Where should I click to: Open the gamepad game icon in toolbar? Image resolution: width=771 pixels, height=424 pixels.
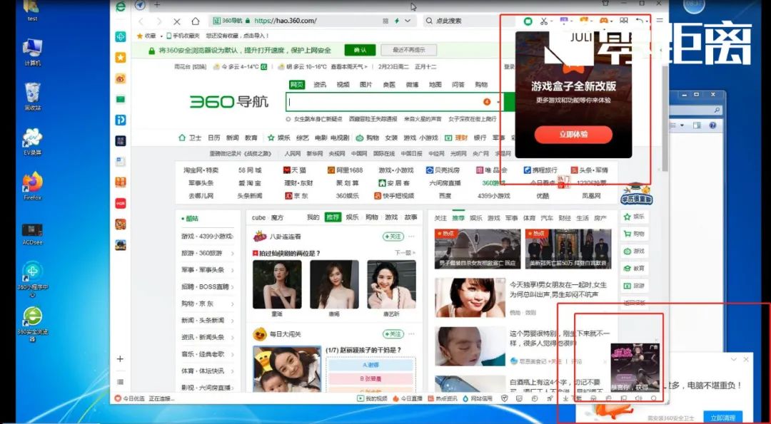603,21
